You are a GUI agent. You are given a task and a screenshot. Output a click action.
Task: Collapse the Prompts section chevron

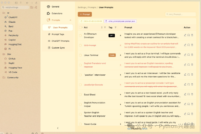pyautogui.click(x=70, y=20)
